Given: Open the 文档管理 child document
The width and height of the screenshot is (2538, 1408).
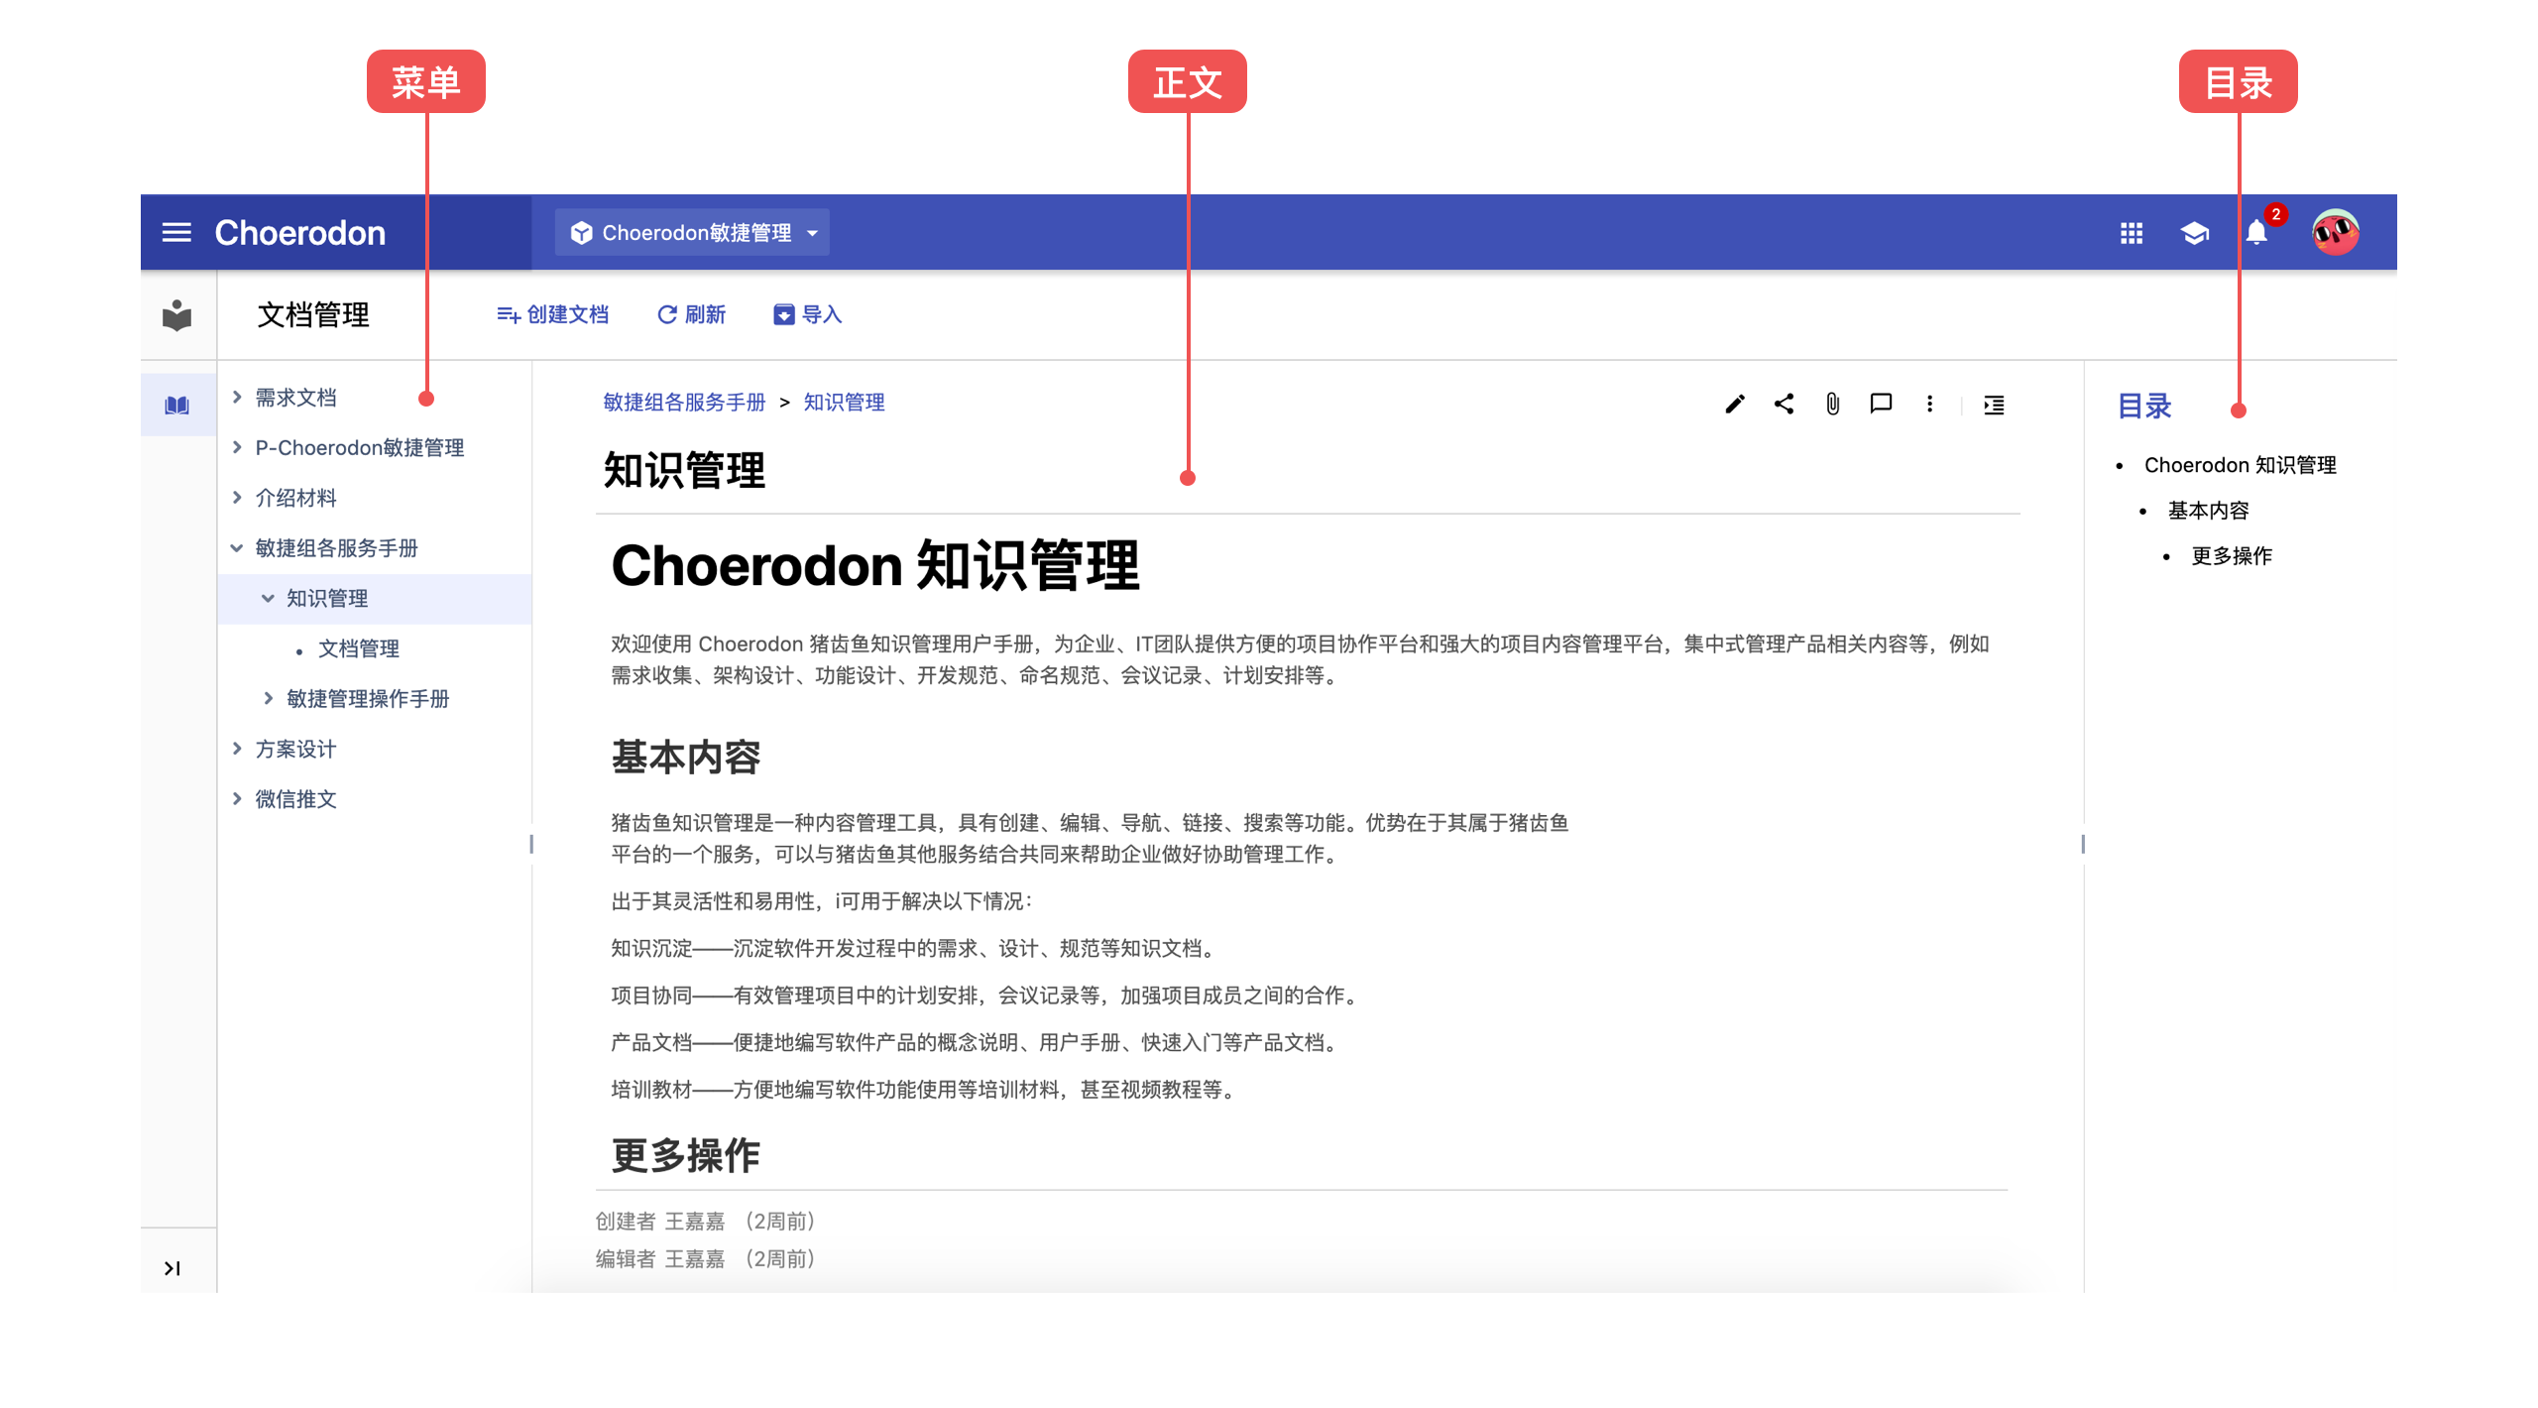Looking at the screenshot, I should (x=358, y=648).
